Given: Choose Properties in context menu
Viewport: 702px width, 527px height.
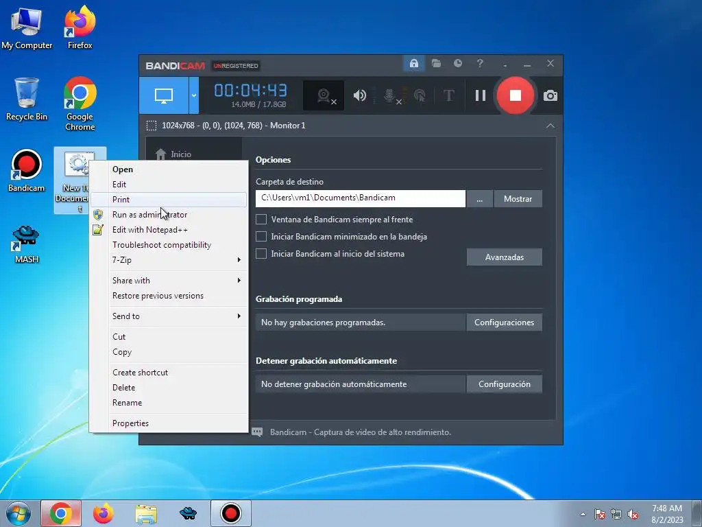Looking at the screenshot, I should 169,423.
